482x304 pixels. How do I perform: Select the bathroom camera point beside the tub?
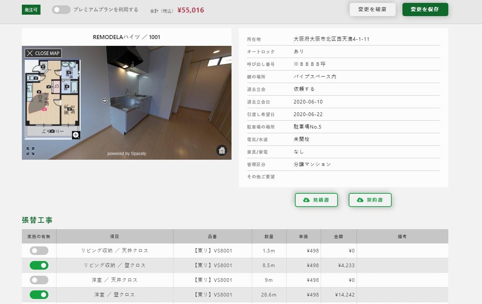[x=67, y=86]
